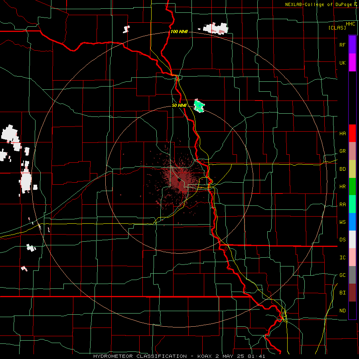
Task: Click the HA legend label
Action: click(342, 133)
